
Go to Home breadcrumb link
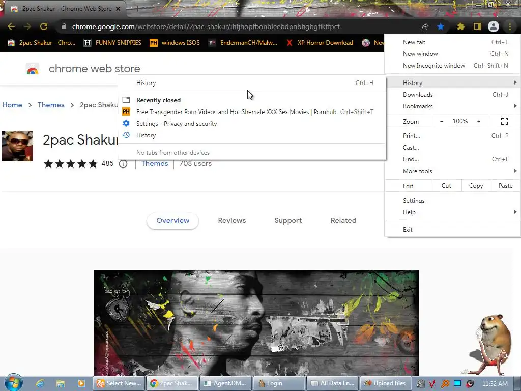click(x=12, y=105)
